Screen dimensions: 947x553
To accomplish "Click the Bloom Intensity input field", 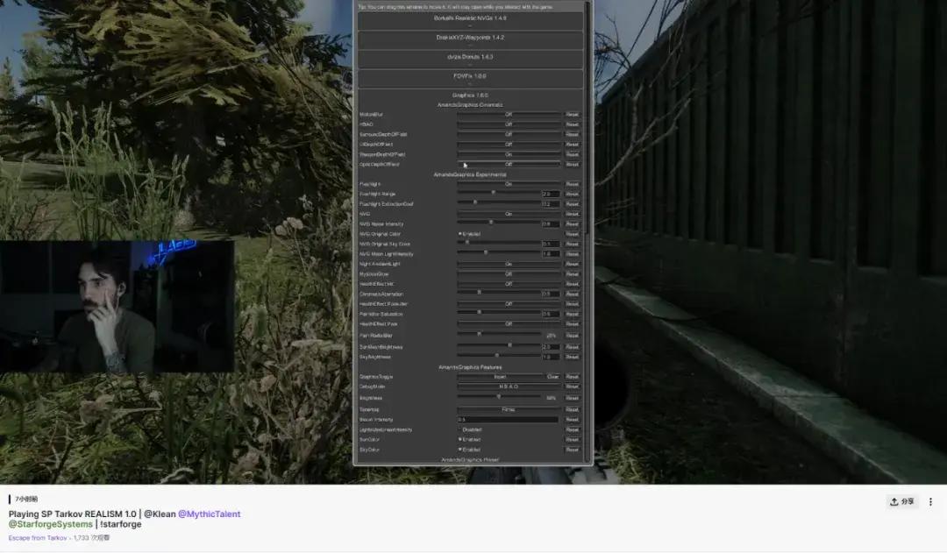I will tap(508, 420).
